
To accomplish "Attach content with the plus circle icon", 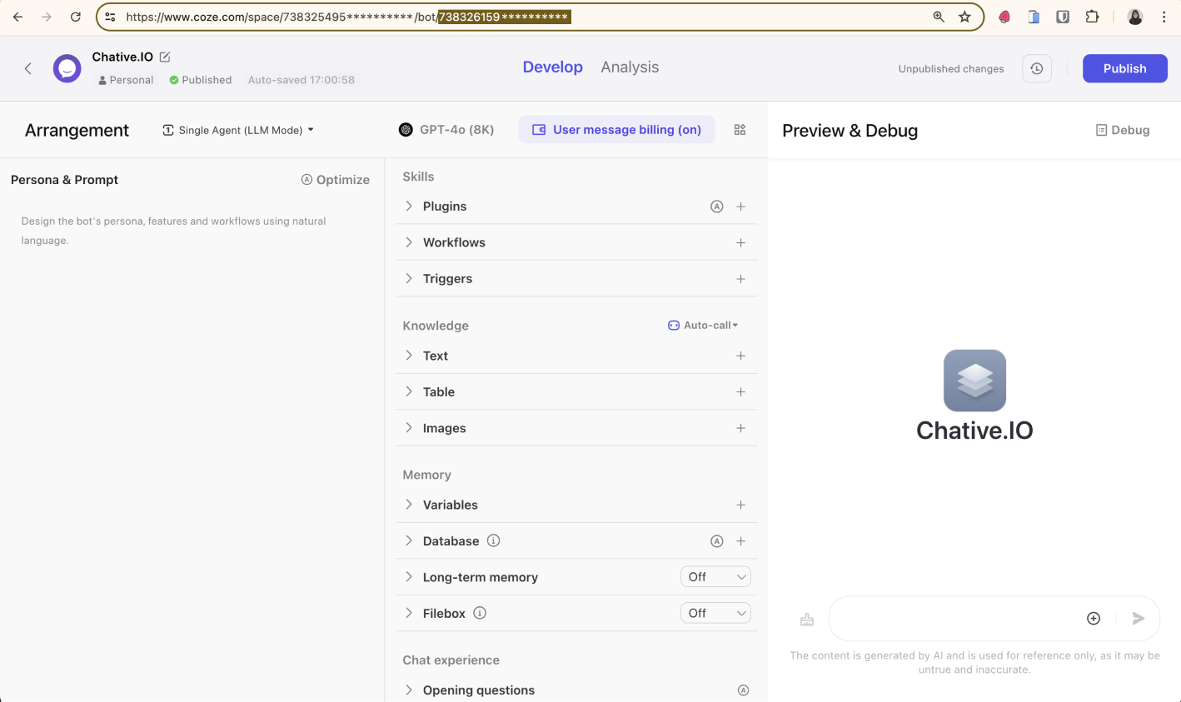I will pyautogui.click(x=1094, y=618).
